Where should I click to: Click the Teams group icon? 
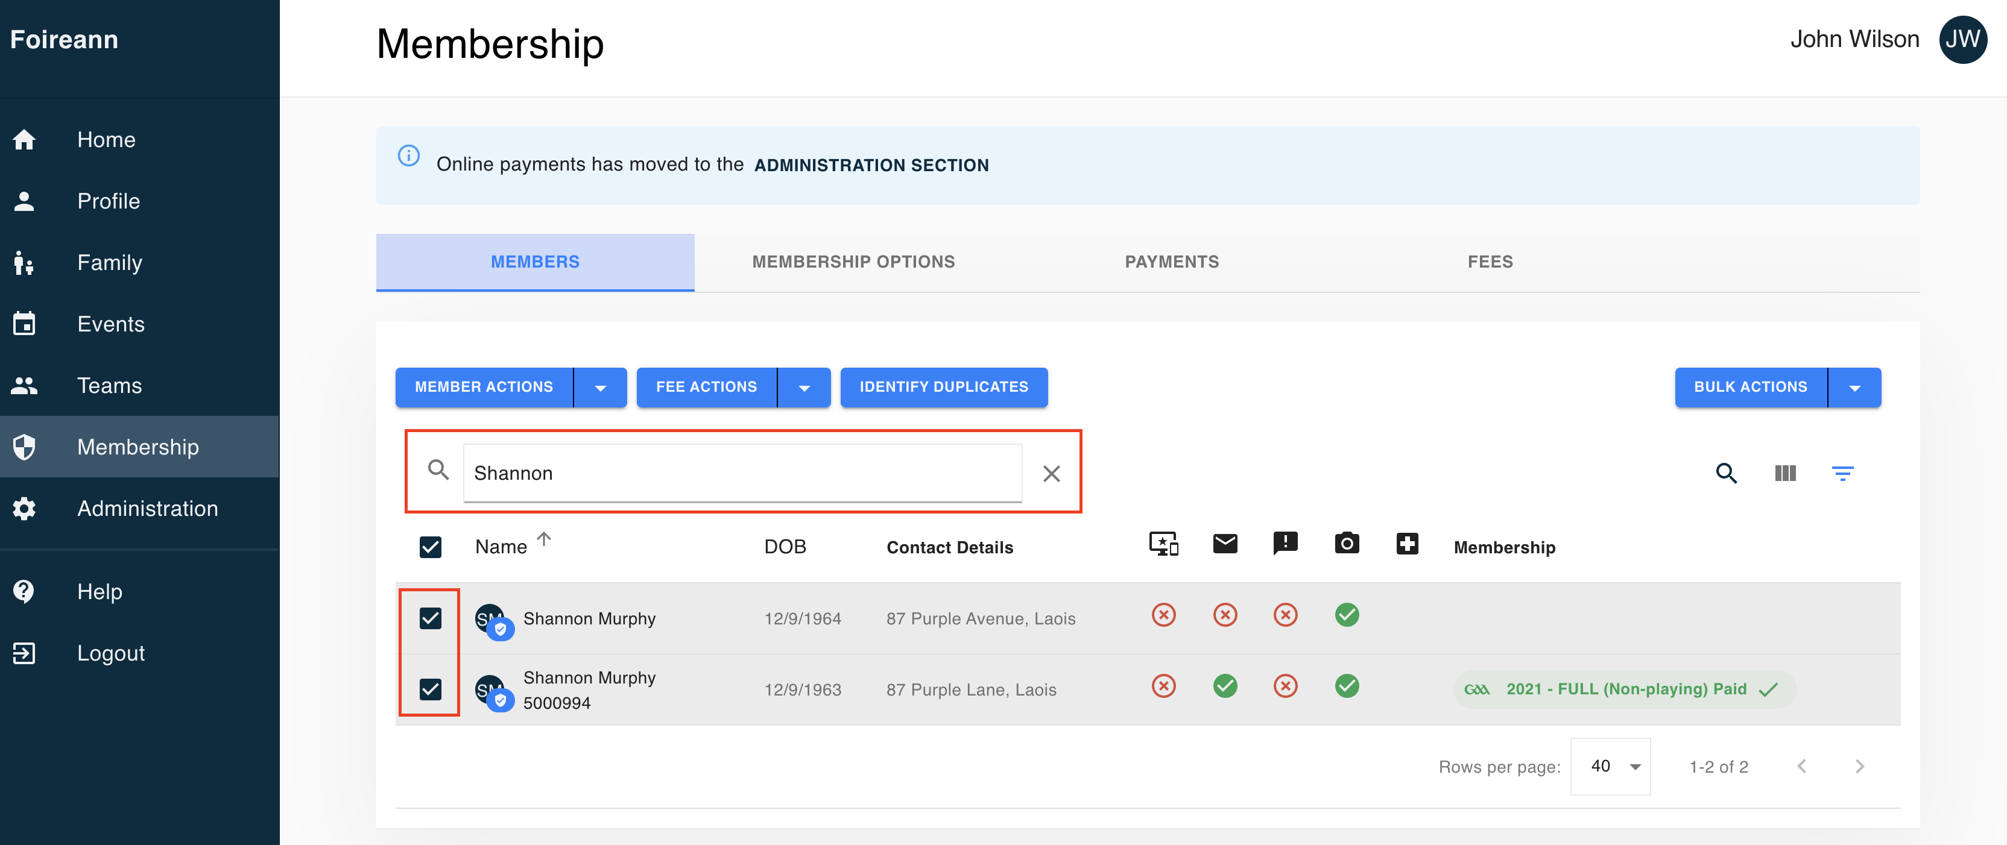[x=24, y=386]
